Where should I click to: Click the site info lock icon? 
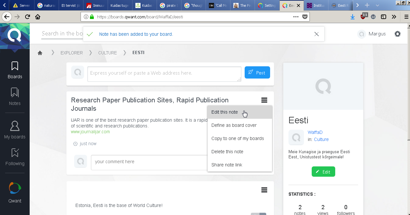pyautogui.click(x=92, y=17)
